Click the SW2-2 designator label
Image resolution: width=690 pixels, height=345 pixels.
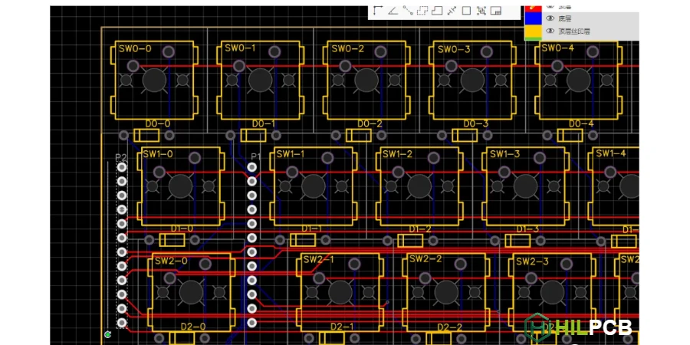click(426, 259)
